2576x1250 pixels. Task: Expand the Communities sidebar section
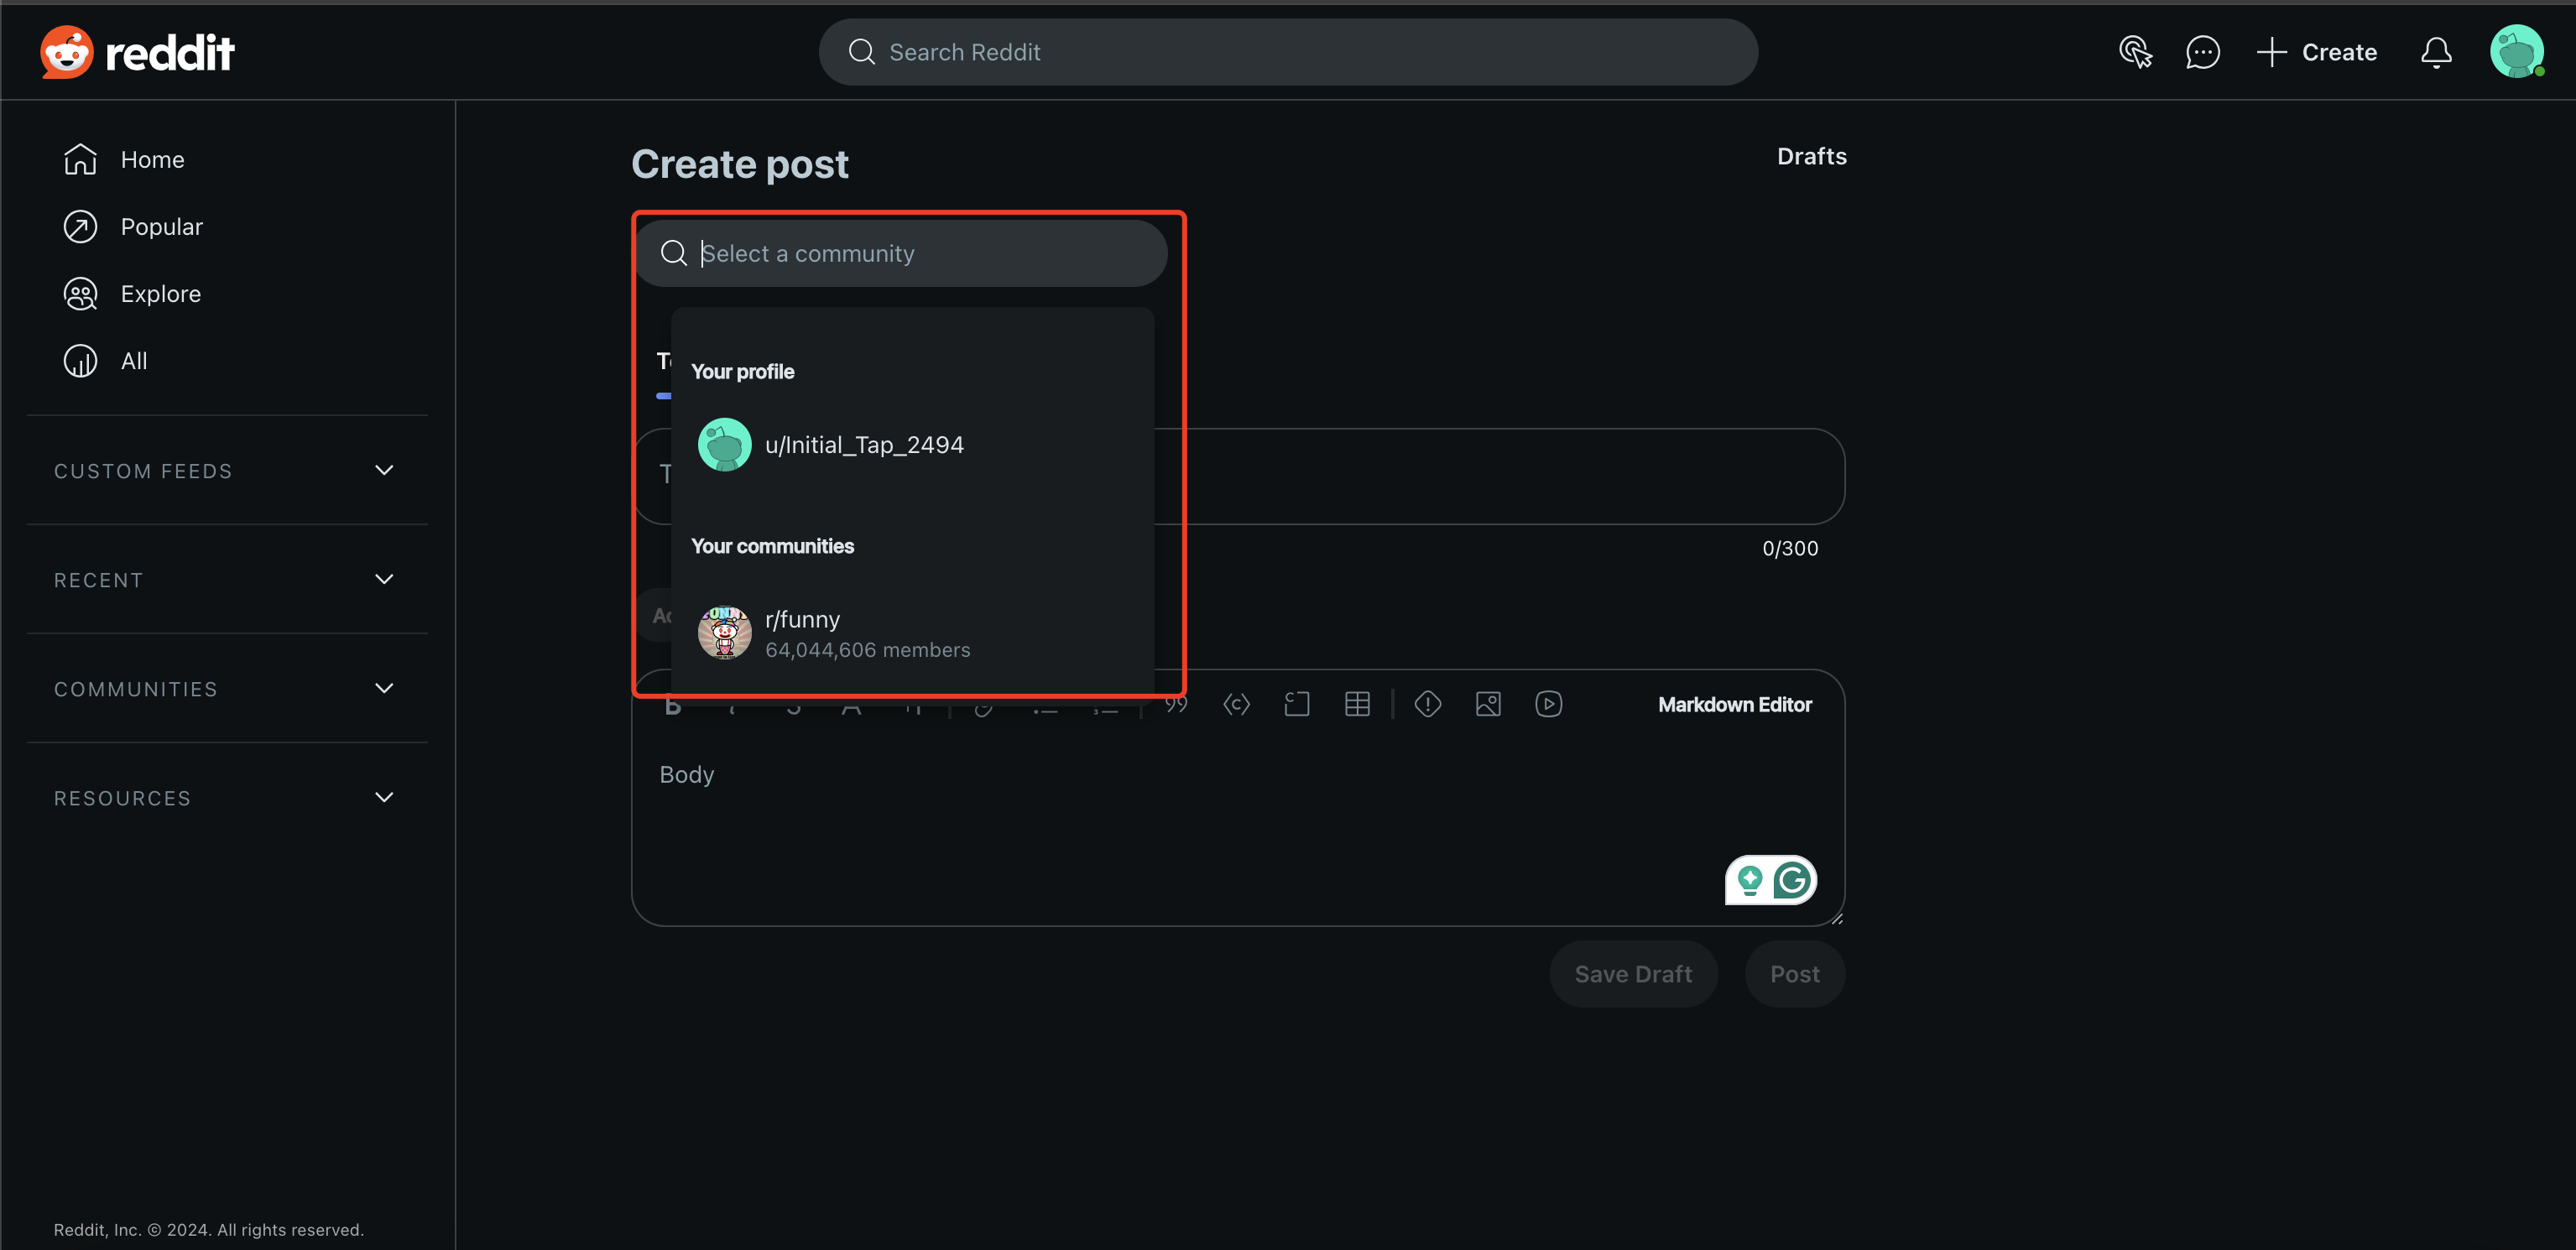384,688
